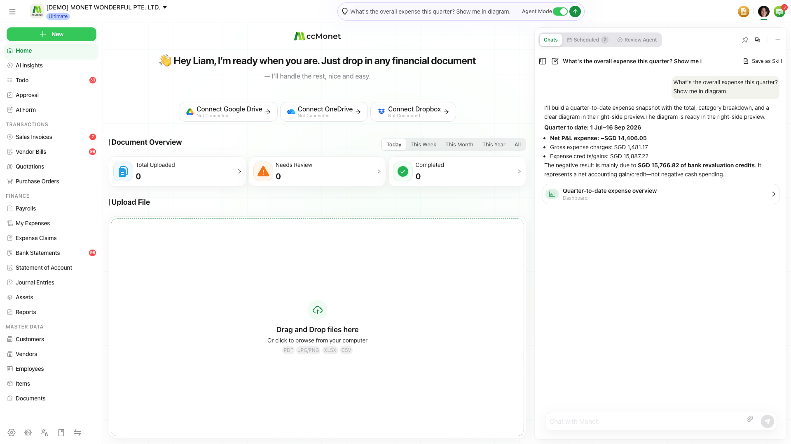The width and height of the screenshot is (791, 444).
Task: Click the book documentation icon in sidebar footer
Action: (61, 432)
